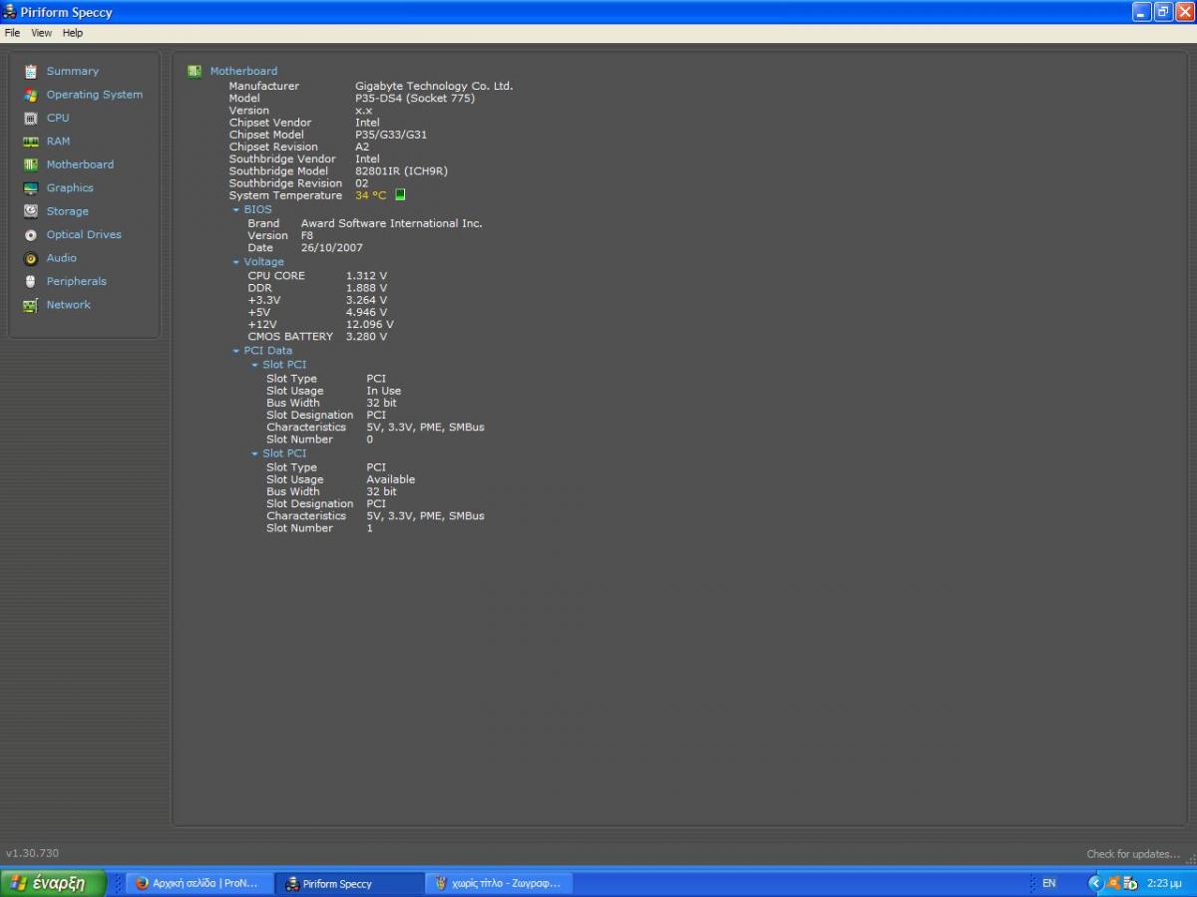Click the version number v1.30.730
The width and height of the screenshot is (1197, 897).
pyautogui.click(x=32, y=854)
